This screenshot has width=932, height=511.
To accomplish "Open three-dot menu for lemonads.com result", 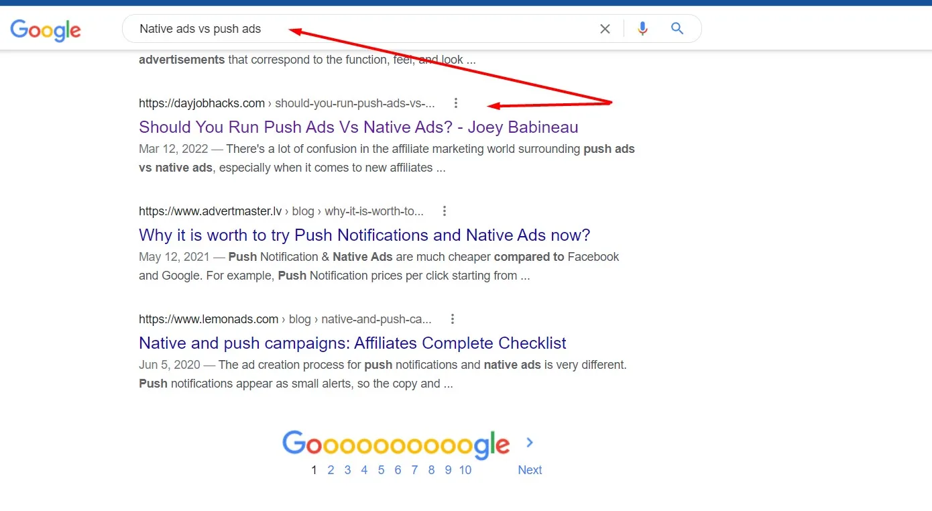I will 453,319.
